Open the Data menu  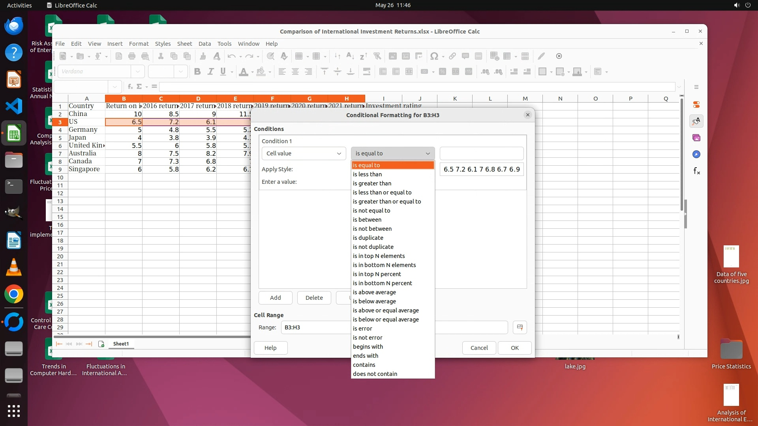pyautogui.click(x=205, y=44)
